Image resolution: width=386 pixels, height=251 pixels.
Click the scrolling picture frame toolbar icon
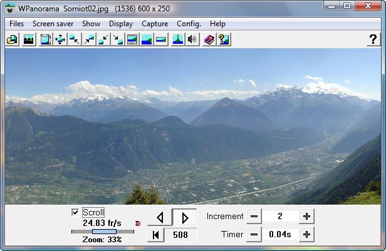point(46,39)
